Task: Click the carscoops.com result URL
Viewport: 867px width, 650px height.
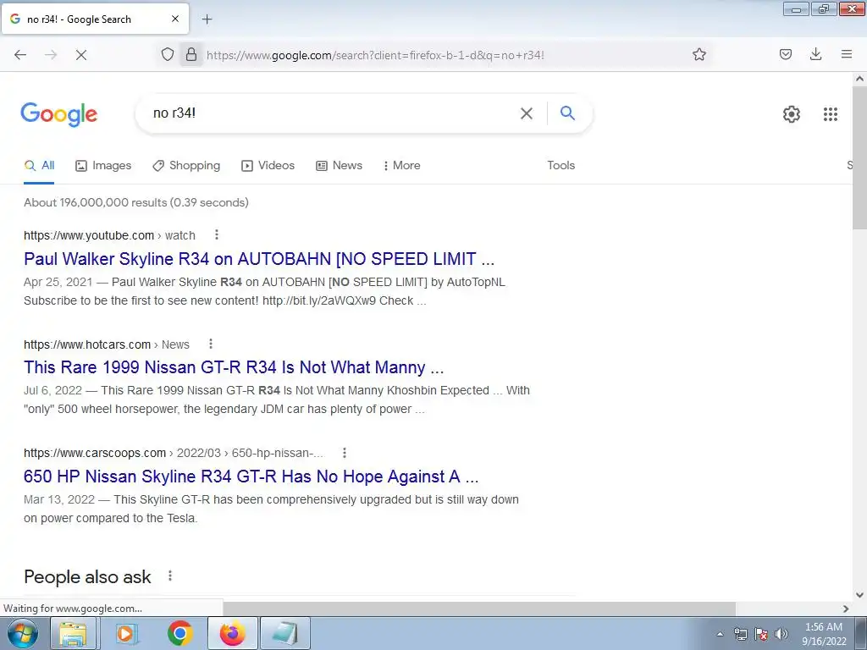Action: pos(174,454)
